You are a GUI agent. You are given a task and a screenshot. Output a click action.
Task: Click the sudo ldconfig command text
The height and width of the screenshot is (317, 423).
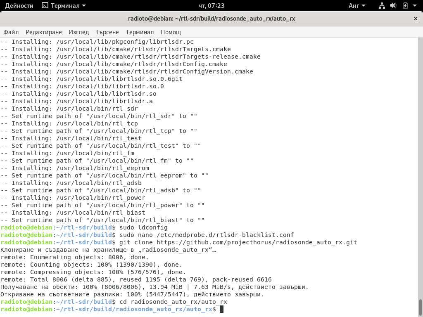pos(143,227)
